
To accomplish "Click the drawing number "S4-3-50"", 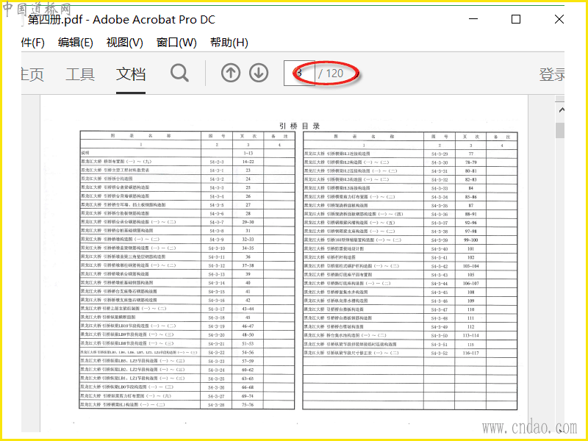I will coord(440,336).
